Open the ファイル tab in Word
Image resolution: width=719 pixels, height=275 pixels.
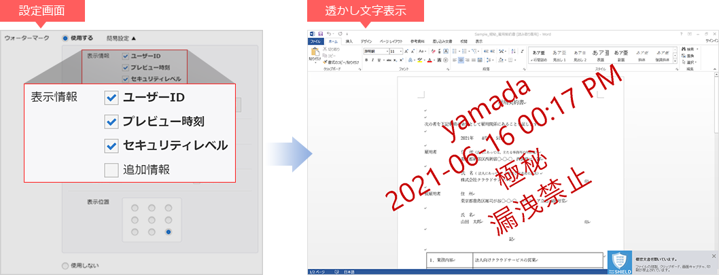(316, 41)
